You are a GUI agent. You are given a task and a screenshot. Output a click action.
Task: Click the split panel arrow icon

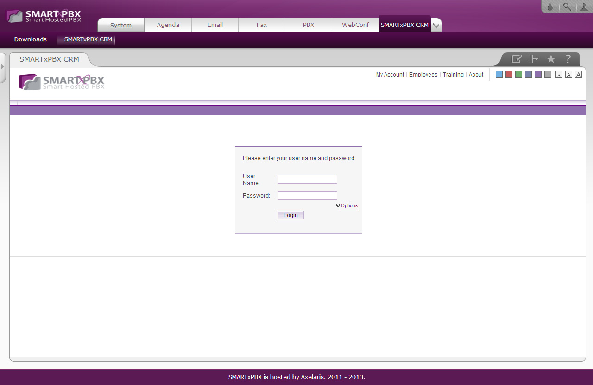(534, 59)
